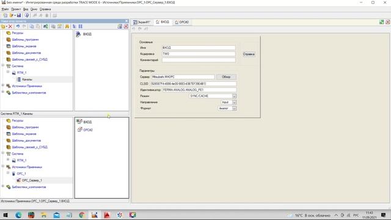391x220 pixels.
Task: Switch to the ВХОД editor tab
Action: tap(163, 22)
